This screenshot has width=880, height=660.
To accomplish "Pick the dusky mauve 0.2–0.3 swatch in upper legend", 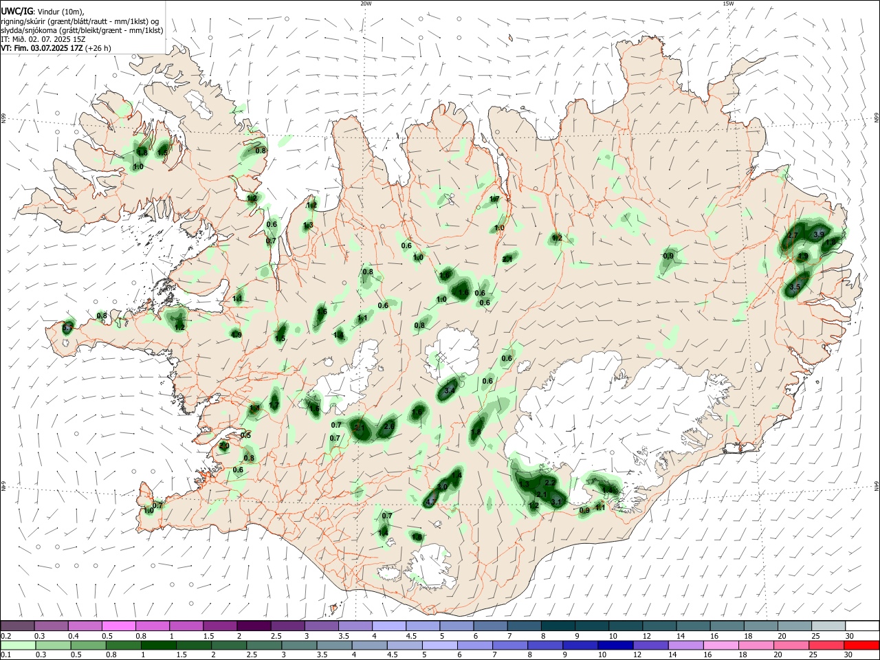I will pyautogui.click(x=18, y=626).
